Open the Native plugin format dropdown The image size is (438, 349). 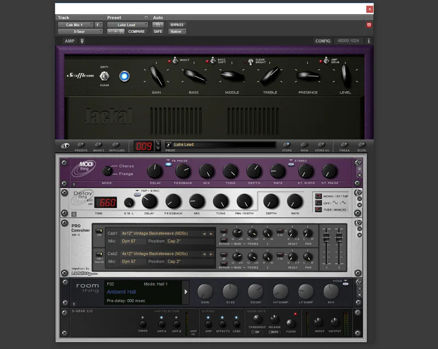coord(177,32)
